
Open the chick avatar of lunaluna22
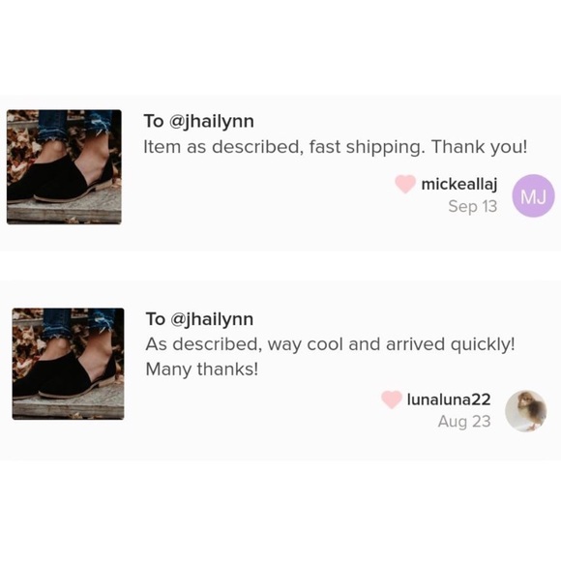525,411
